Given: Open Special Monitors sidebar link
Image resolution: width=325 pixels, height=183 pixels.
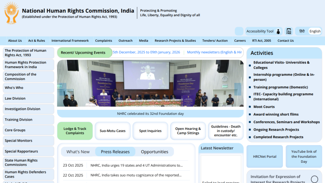Looking at the screenshot, I should (x=28, y=141).
